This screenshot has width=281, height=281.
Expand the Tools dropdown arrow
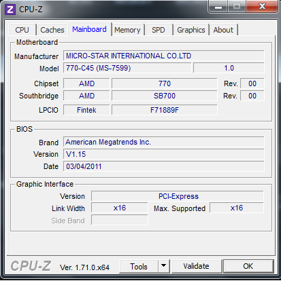(x=164, y=266)
